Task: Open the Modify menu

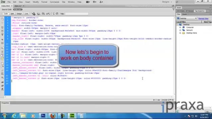Action: 36,2
